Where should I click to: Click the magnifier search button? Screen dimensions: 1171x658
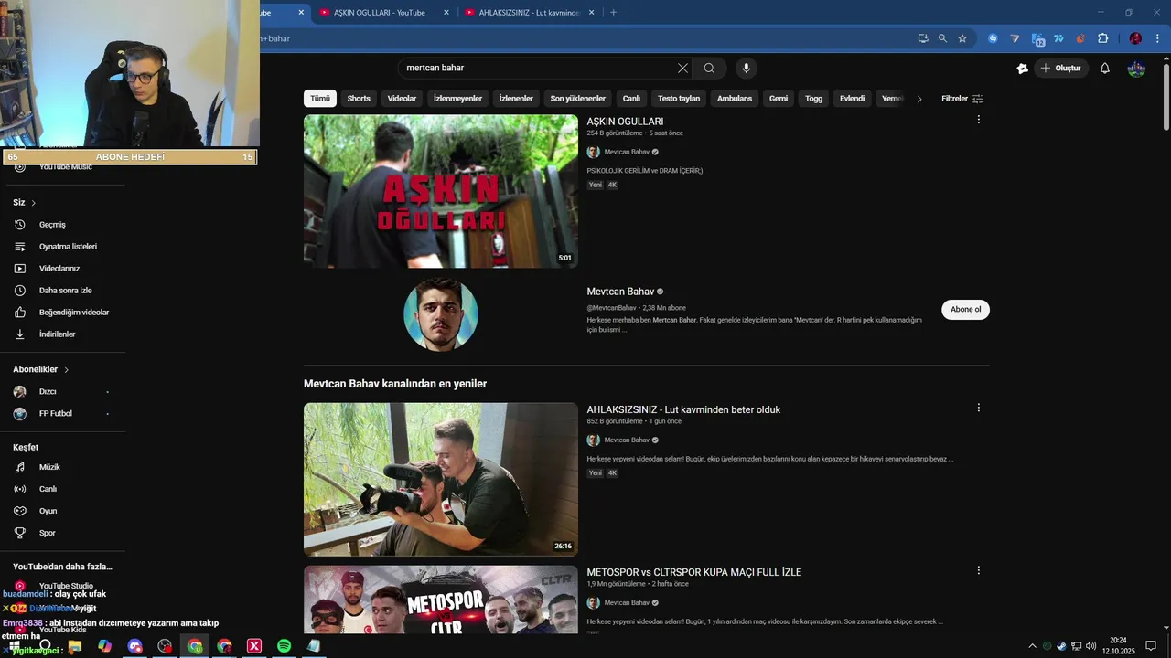pos(709,68)
